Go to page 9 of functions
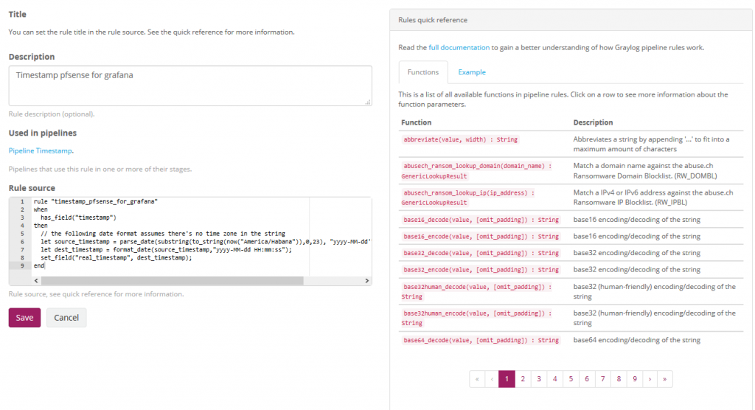 [634, 379]
